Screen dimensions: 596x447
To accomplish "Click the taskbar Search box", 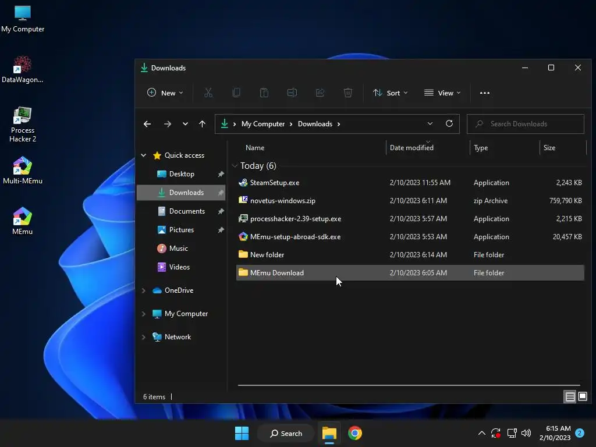I will 286,433.
